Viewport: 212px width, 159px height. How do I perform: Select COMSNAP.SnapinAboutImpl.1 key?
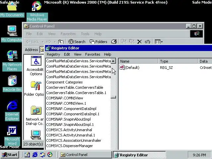pos(70,125)
